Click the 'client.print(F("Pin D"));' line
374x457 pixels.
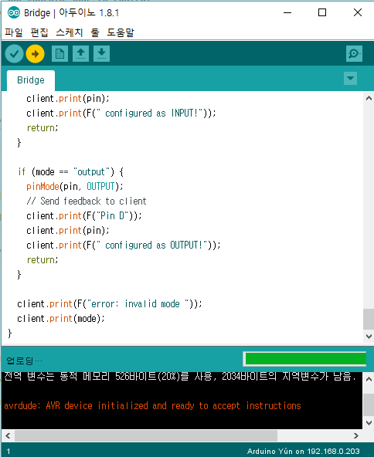pos(84,216)
